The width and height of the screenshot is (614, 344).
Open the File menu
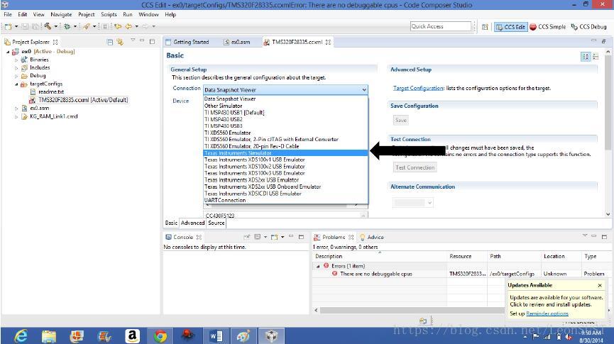(x=8, y=14)
